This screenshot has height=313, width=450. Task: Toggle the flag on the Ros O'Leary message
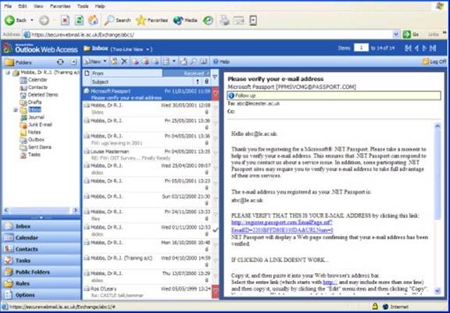point(216,291)
